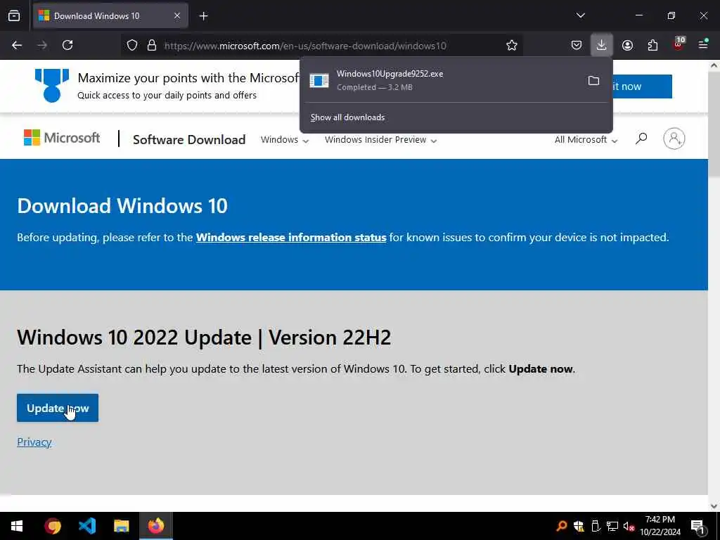Click the microsoft.com address bar URL

click(305, 46)
